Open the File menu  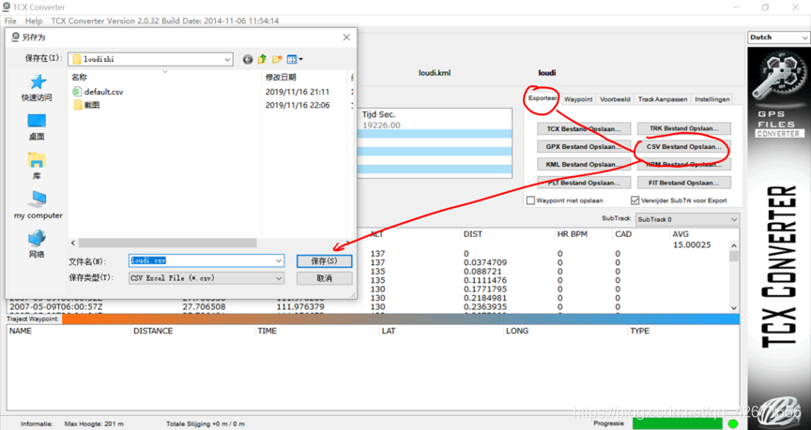pyautogui.click(x=10, y=21)
